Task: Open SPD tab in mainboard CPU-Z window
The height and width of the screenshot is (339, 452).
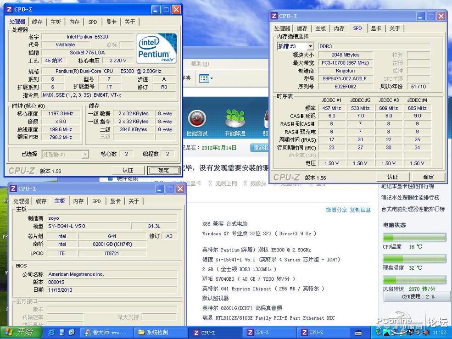Action: (x=96, y=201)
